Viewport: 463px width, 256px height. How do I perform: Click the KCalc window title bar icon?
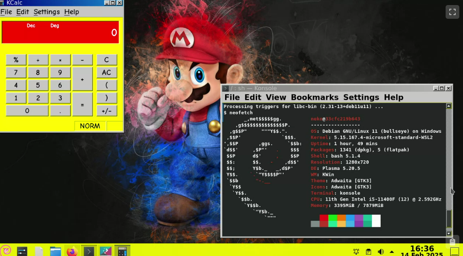click(2, 3)
